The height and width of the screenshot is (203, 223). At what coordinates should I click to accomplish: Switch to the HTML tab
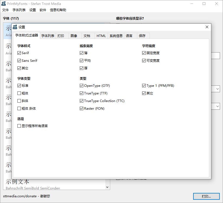coord(101,36)
